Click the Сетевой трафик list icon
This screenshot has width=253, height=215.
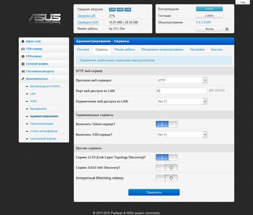tap(23, 64)
